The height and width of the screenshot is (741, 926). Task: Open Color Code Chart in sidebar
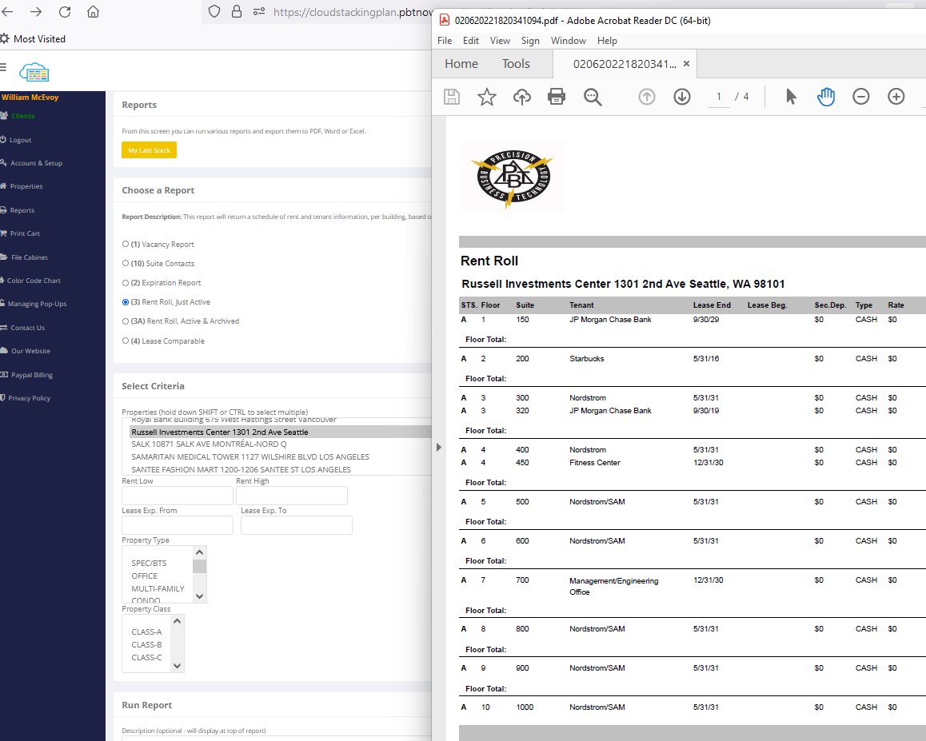coord(34,281)
